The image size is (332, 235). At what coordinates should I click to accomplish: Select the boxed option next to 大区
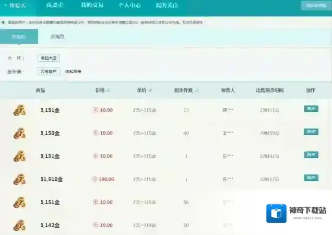(49, 58)
